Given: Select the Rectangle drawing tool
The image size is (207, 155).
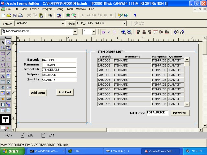Looking at the screenshot, I should point(3,53).
